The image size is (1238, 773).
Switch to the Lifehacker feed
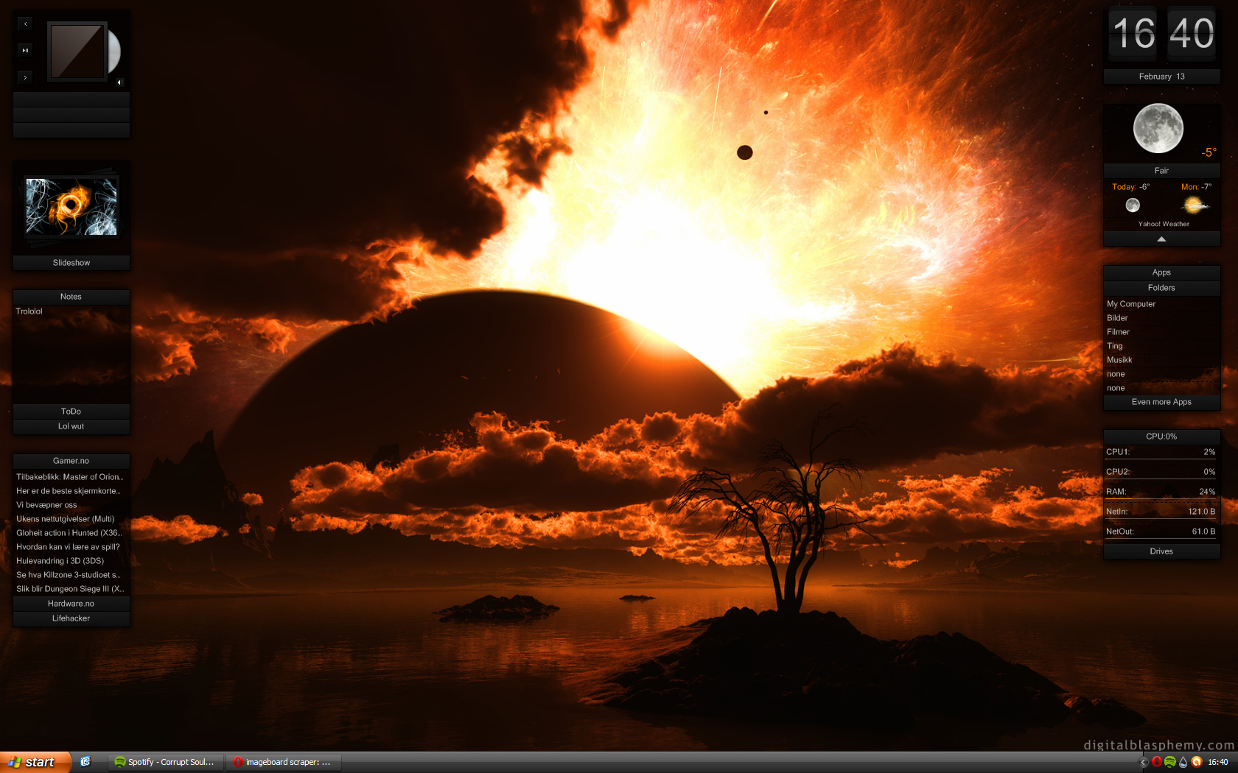pyautogui.click(x=71, y=618)
